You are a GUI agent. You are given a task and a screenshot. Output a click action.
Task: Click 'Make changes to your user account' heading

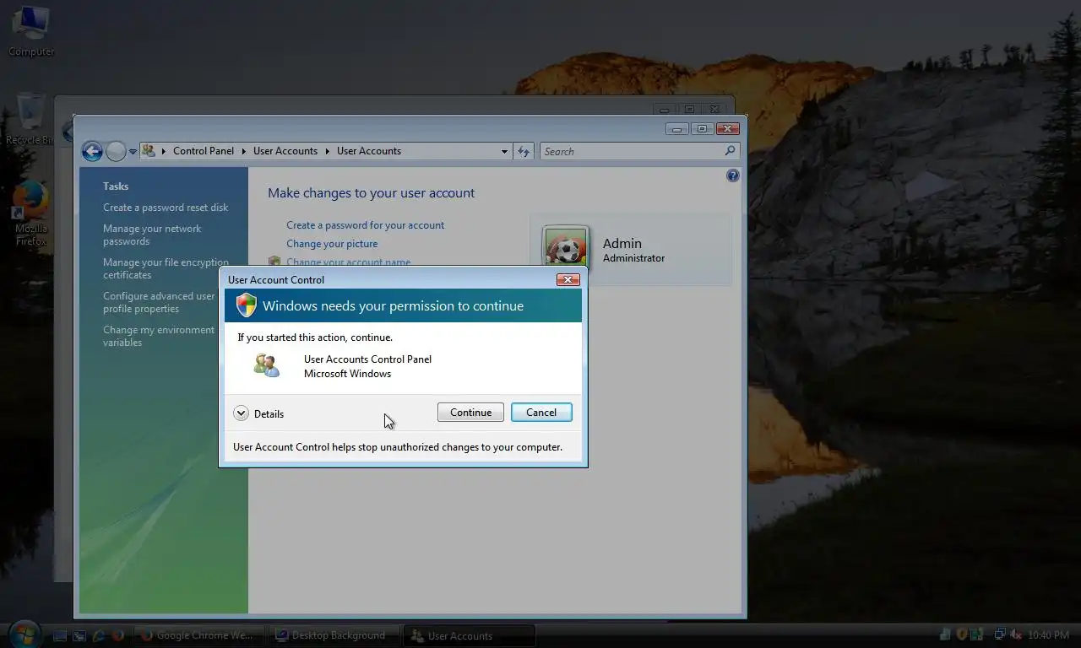(371, 193)
